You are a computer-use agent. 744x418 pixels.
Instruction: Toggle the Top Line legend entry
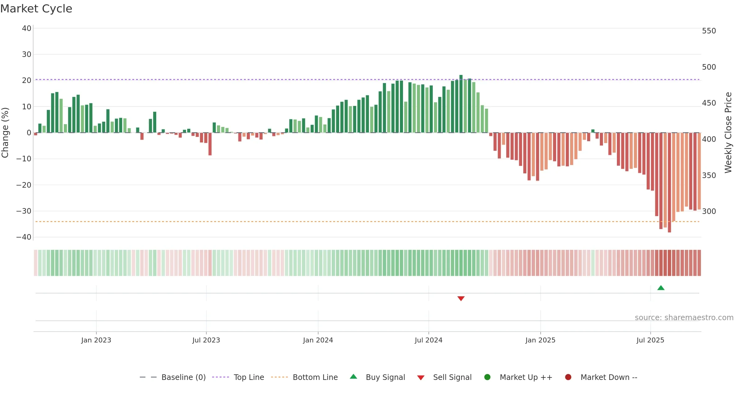(238, 377)
